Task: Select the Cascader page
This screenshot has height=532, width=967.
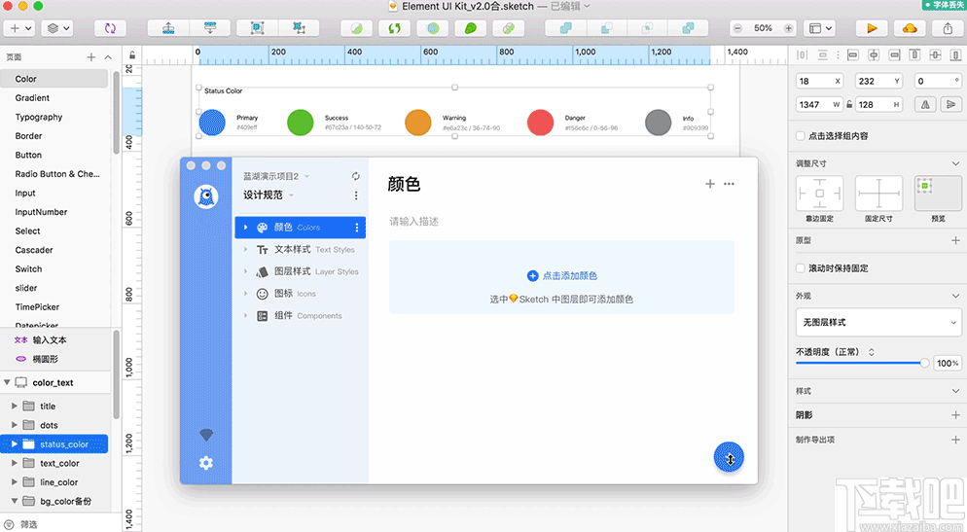Action: coord(34,250)
